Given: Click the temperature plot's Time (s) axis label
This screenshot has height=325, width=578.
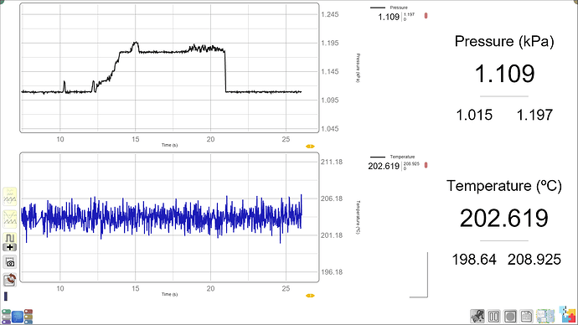Looking at the screenshot, I should tap(169, 294).
